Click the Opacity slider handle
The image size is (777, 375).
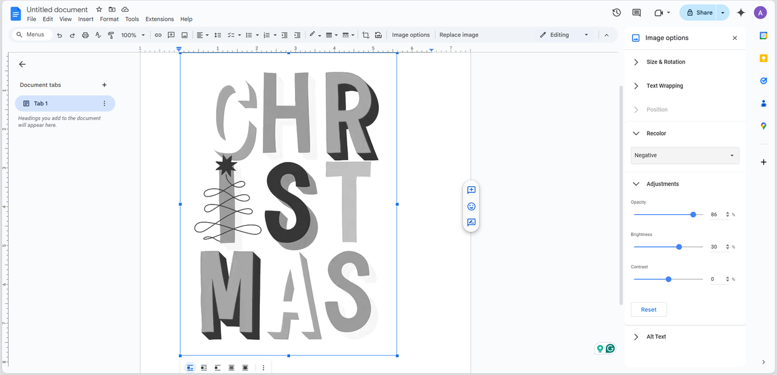click(693, 215)
